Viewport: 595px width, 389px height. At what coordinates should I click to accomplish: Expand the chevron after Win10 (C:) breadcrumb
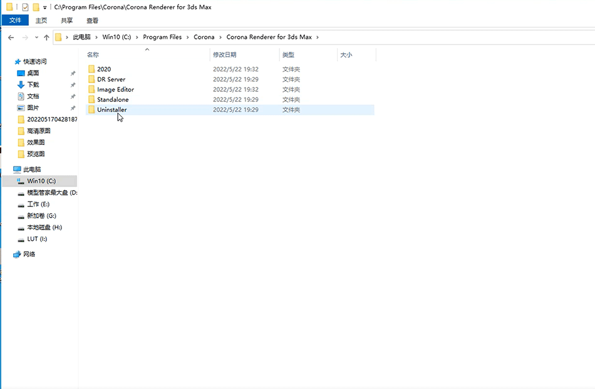click(x=137, y=37)
